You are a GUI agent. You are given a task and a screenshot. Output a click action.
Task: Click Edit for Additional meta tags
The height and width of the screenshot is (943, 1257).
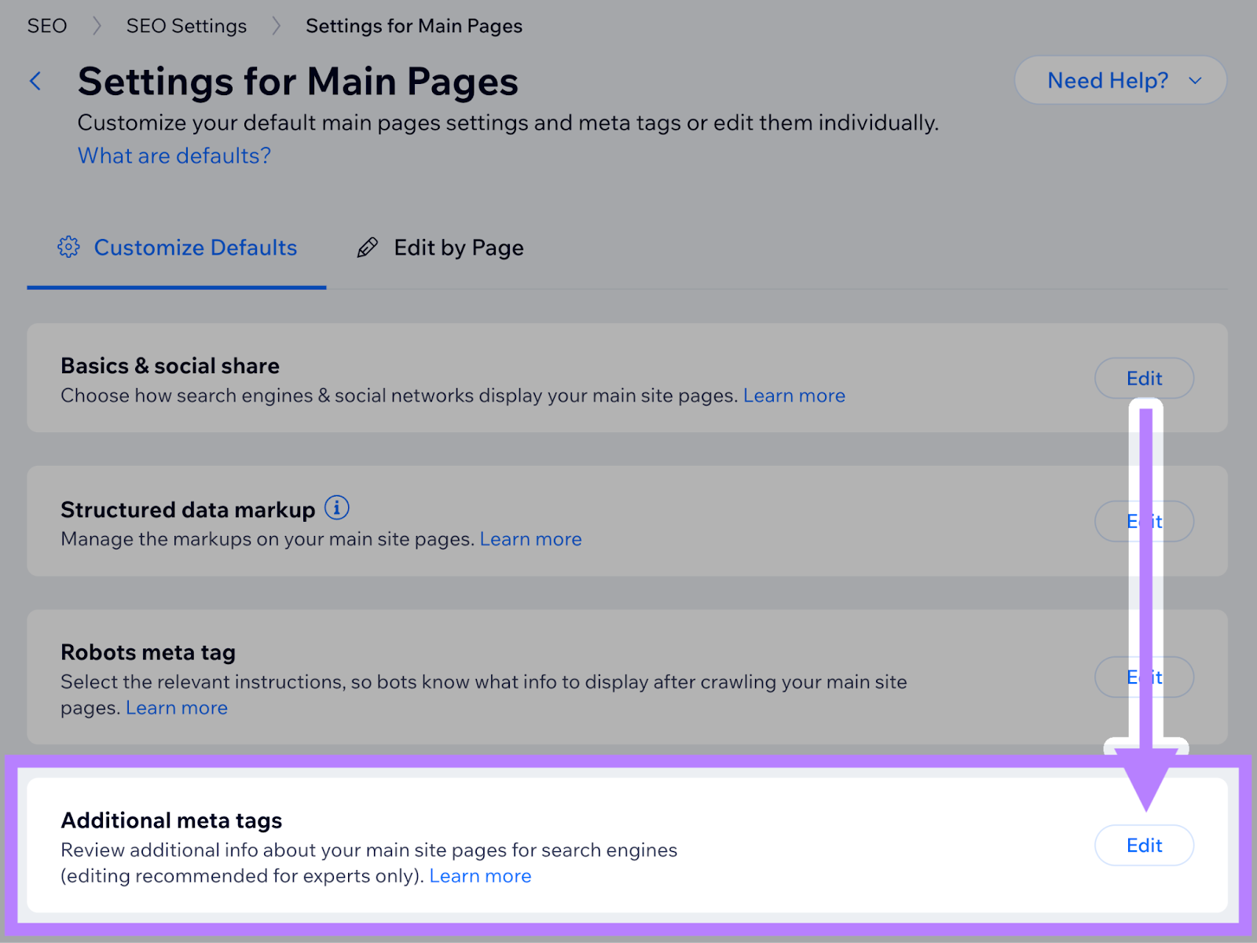tap(1144, 846)
